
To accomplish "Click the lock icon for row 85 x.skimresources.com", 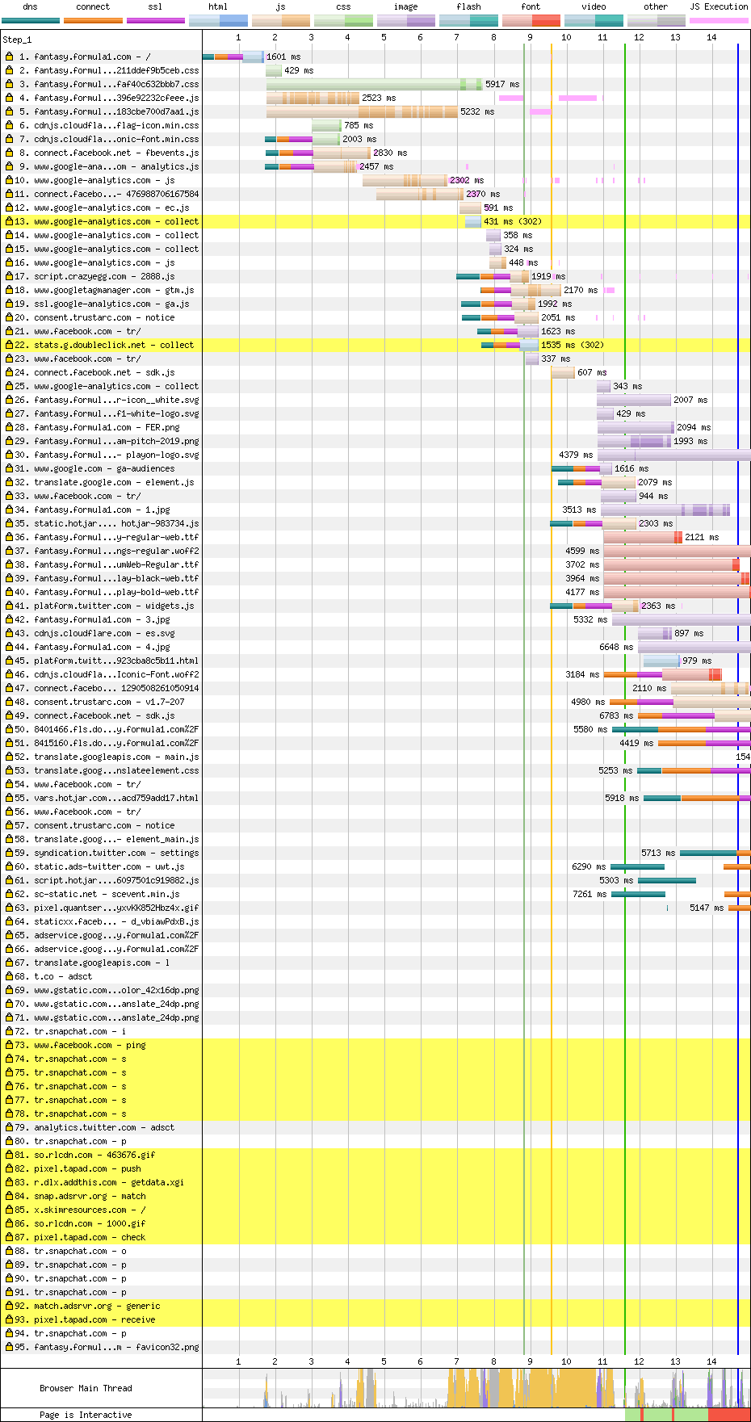I will pos(10,1210).
